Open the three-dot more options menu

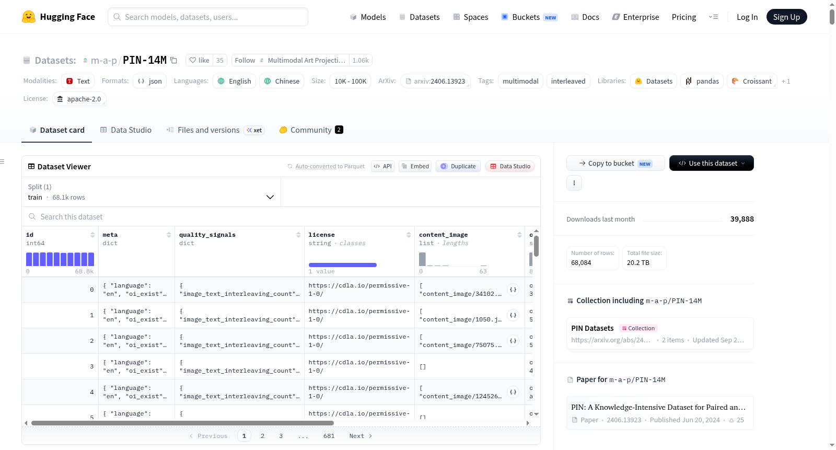tap(574, 183)
